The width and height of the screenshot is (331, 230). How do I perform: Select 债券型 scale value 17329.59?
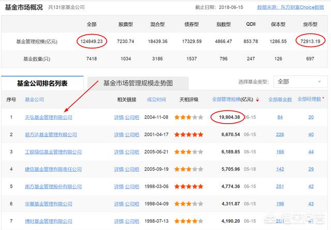click(192, 41)
